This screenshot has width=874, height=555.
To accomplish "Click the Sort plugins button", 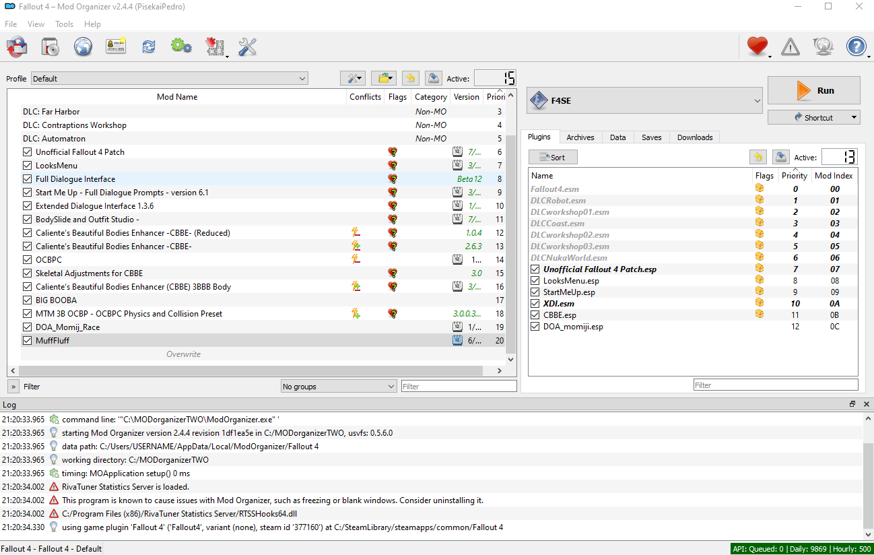I will tap(553, 158).
